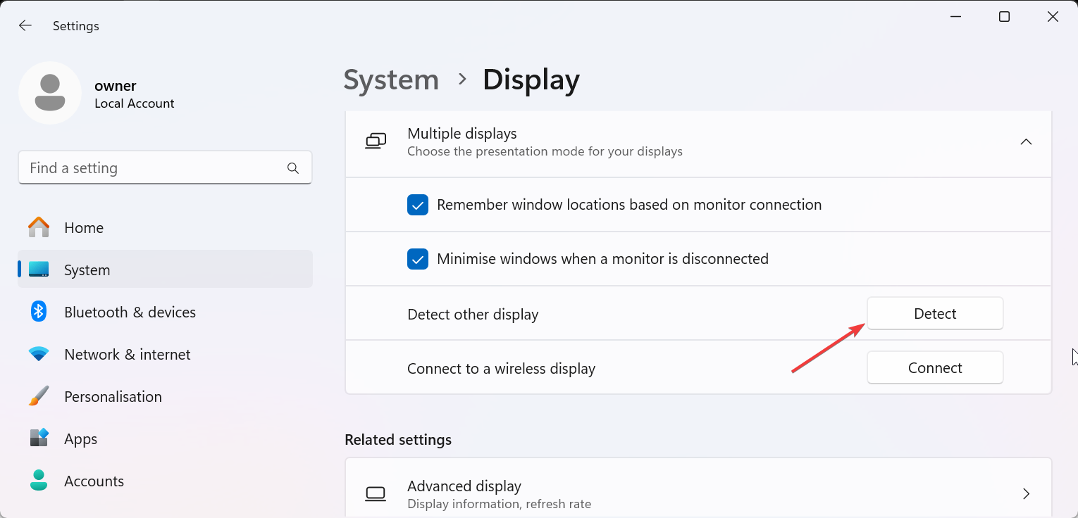Viewport: 1078px width, 518px height.
Task: Collapse the Multiple displays section
Action: coord(1026,141)
